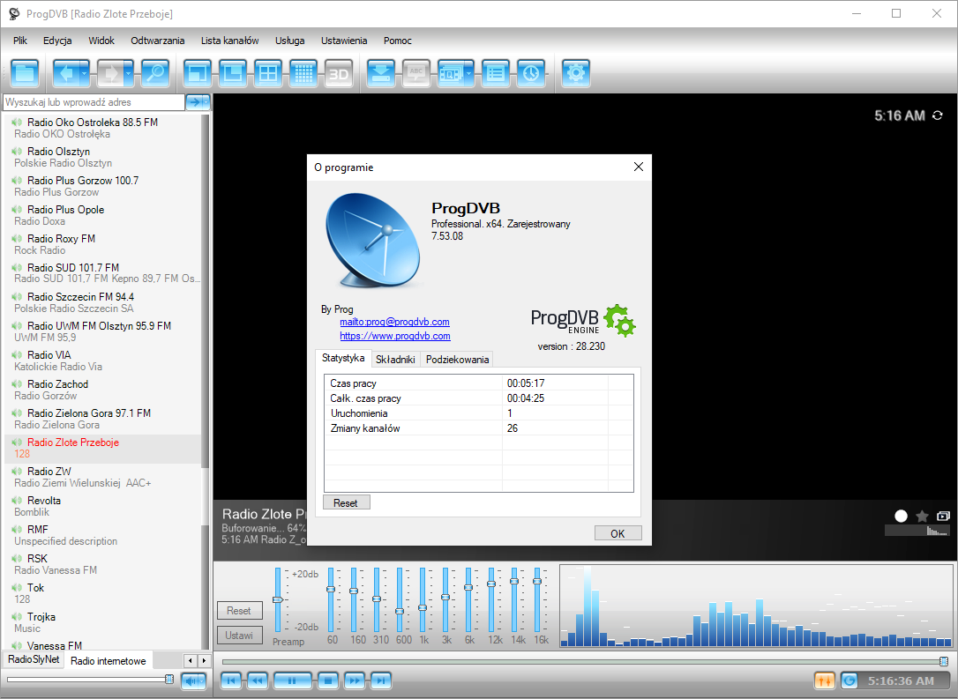Viewport: 958px width, 699px height.
Task: Open the dropdown arrow on the back button
Action: point(85,73)
